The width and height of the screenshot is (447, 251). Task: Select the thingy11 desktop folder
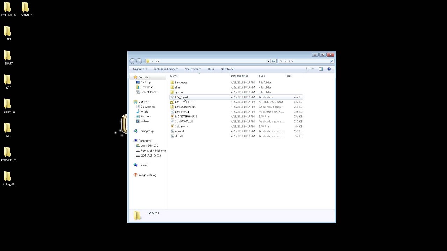[8, 178]
